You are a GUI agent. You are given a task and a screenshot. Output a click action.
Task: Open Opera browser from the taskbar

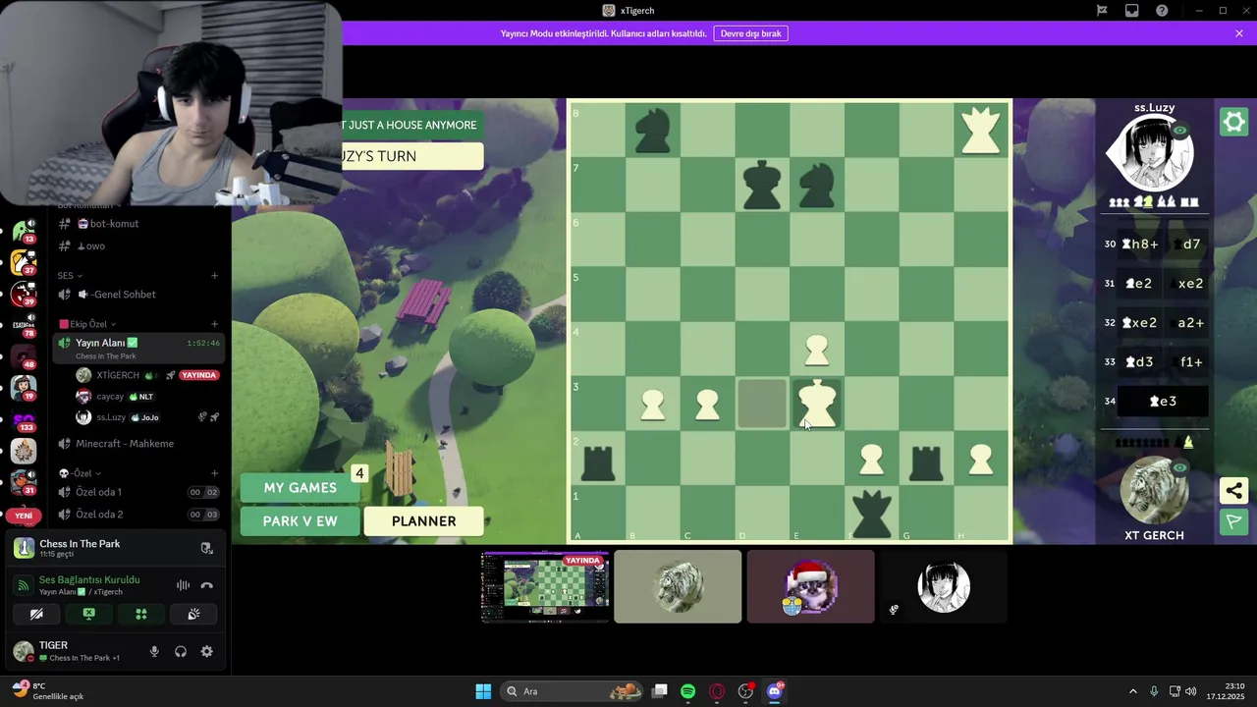[x=717, y=691]
